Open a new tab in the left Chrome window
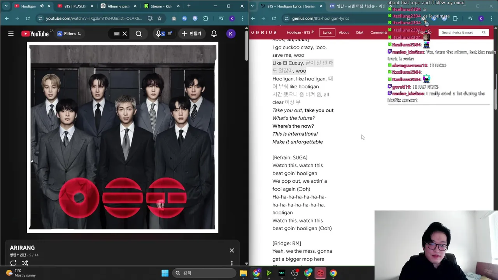The height and width of the screenshot is (280, 498). (x=189, y=6)
